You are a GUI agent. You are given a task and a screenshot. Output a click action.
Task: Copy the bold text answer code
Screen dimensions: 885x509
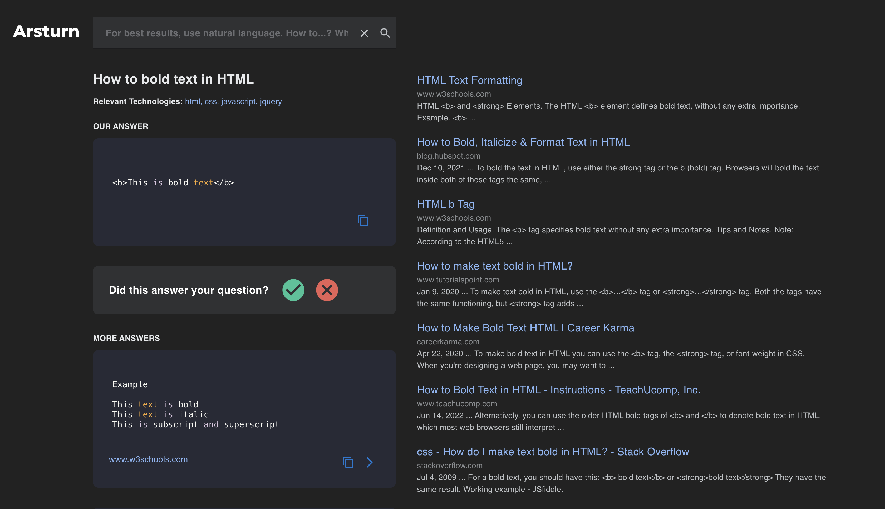pyautogui.click(x=363, y=221)
